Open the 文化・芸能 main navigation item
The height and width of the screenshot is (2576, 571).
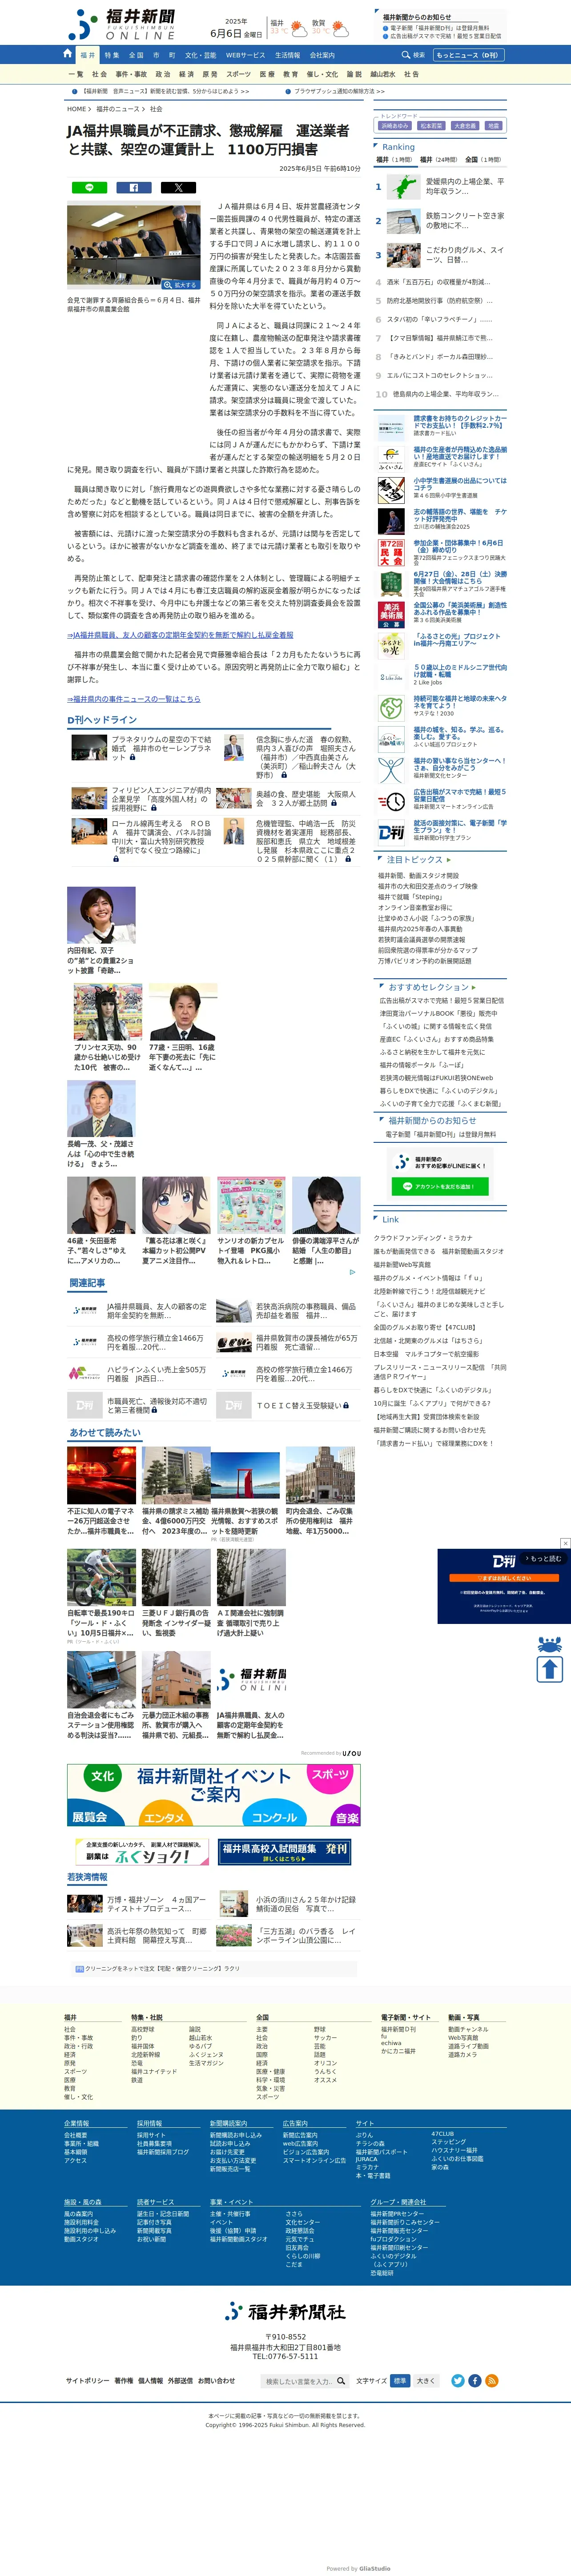tap(200, 55)
